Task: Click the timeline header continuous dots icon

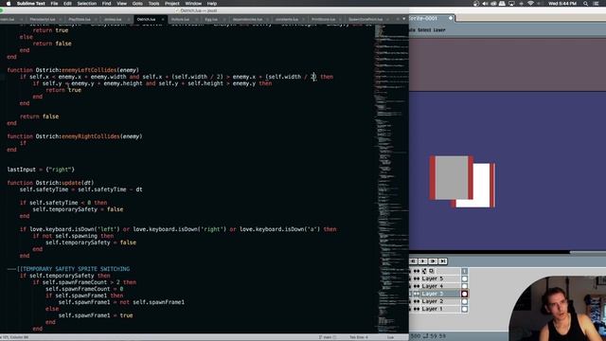Action: click(417, 271)
